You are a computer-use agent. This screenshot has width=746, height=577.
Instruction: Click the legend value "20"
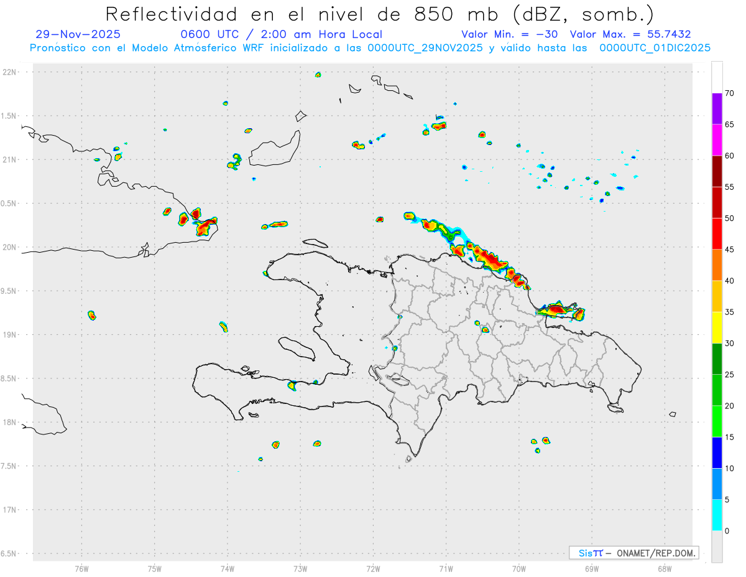[x=729, y=406]
